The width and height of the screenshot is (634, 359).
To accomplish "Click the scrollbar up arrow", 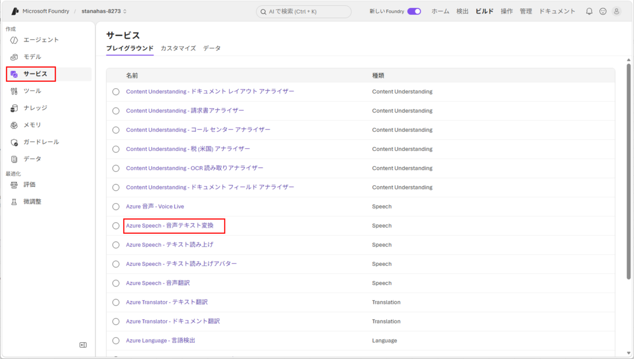I will (628, 60).
